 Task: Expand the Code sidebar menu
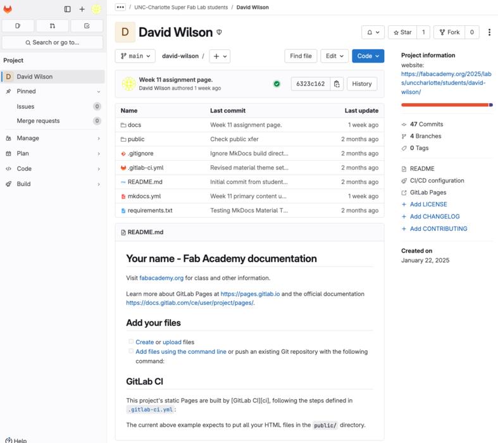pos(53,168)
